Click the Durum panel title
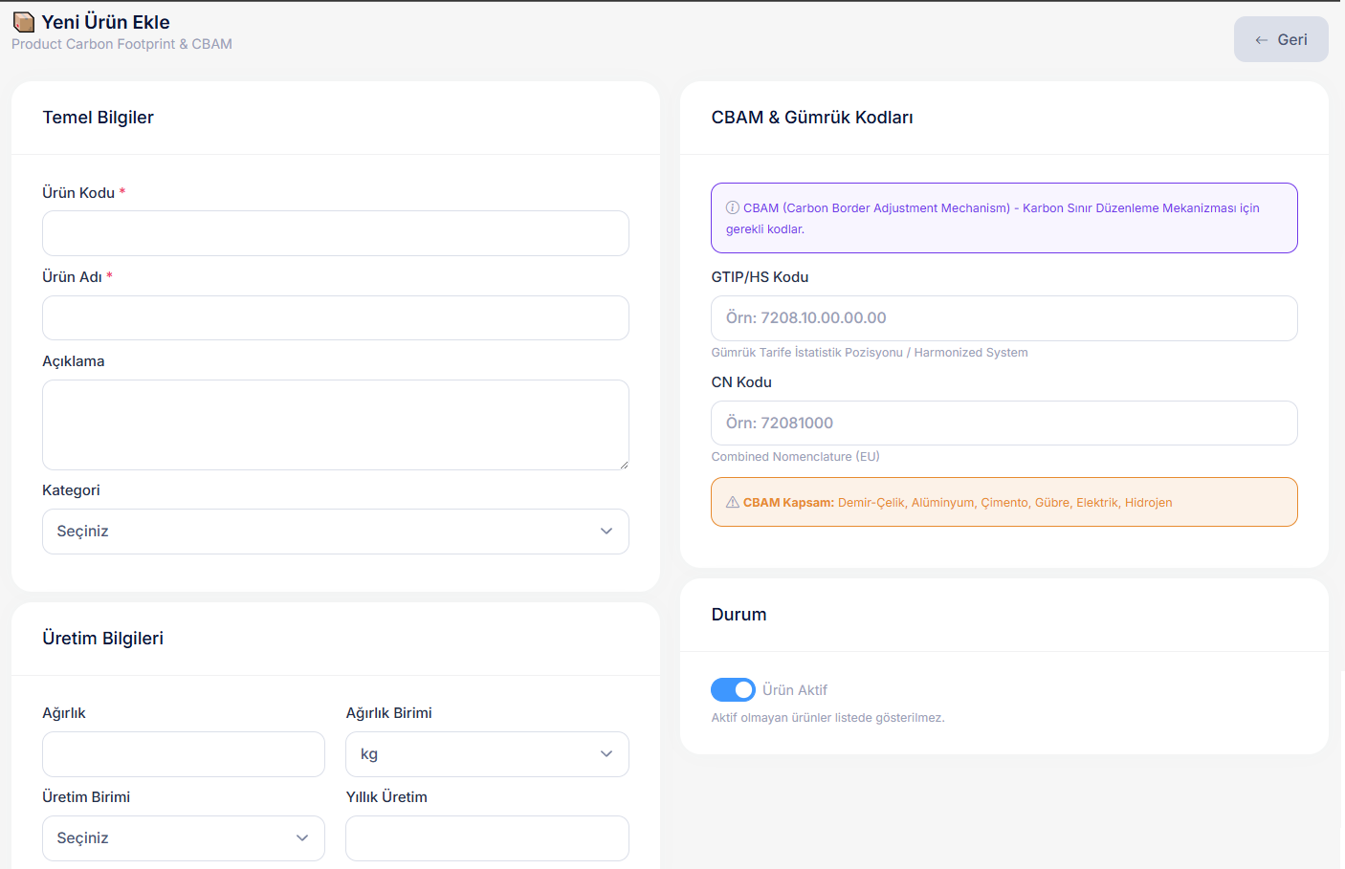 tap(739, 614)
